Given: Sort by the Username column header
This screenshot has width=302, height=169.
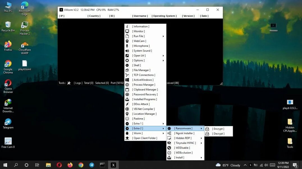Looking at the screenshot, I should point(140,16).
